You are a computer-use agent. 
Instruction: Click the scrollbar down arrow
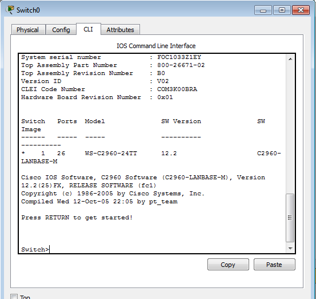[x=290, y=248]
